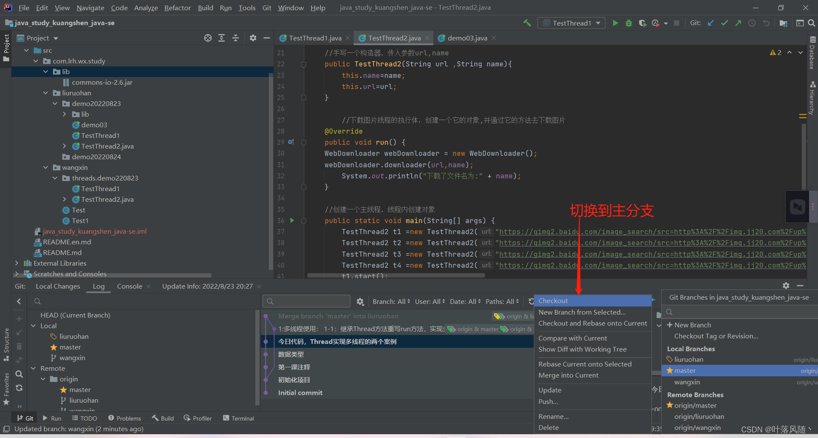Viewport: 818px width, 438px height.
Task: Click run gutter icon at line 36
Action: 292,220
